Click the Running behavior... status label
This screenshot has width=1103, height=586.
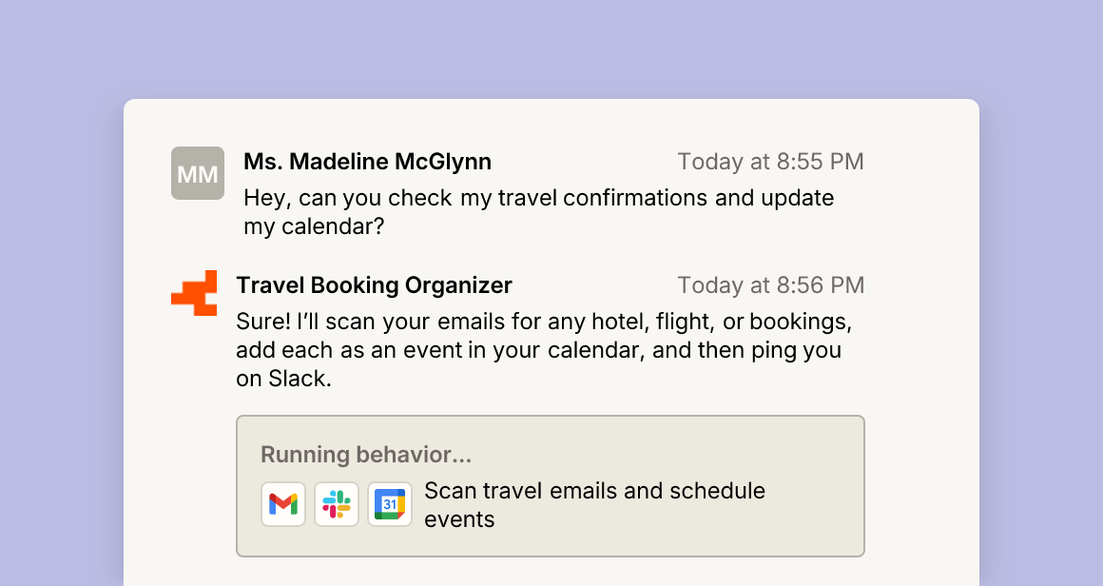click(366, 455)
